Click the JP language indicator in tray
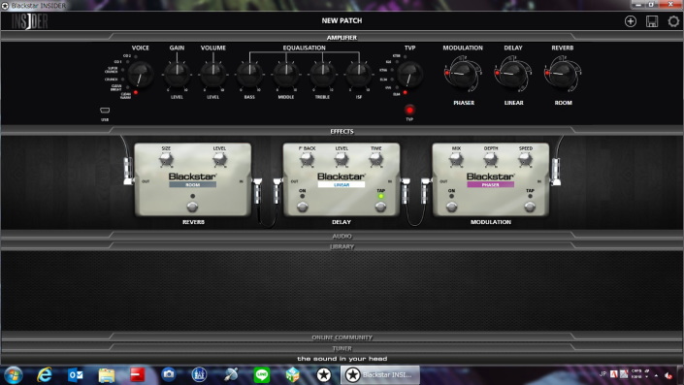 (603, 374)
